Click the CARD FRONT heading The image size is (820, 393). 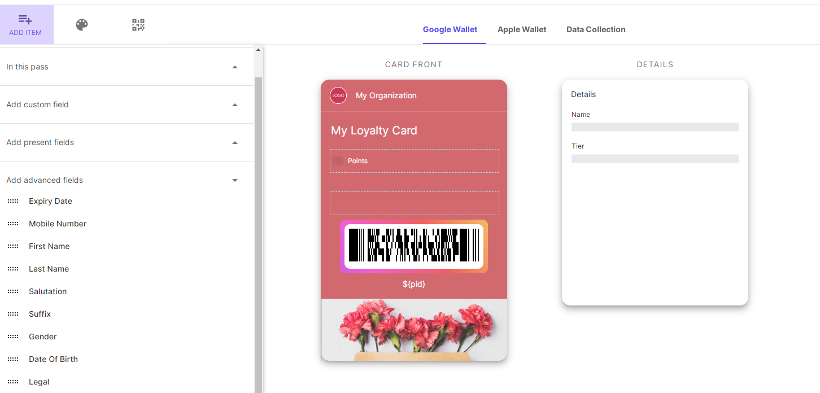[414, 64]
